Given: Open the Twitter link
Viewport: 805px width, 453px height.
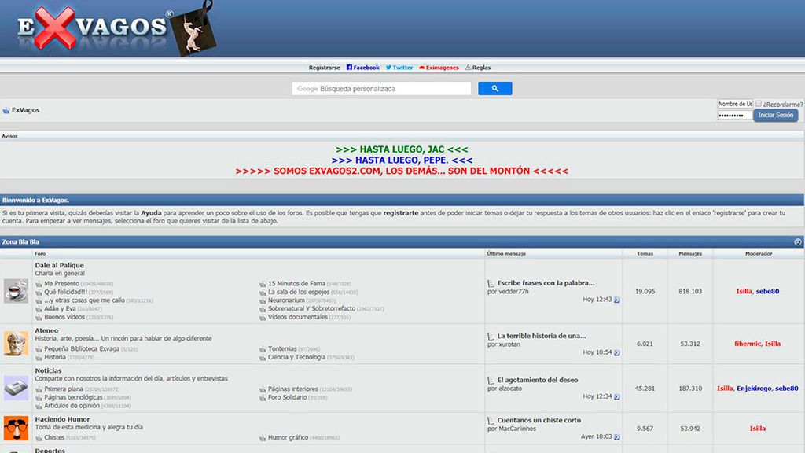Looking at the screenshot, I should pos(399,68).
